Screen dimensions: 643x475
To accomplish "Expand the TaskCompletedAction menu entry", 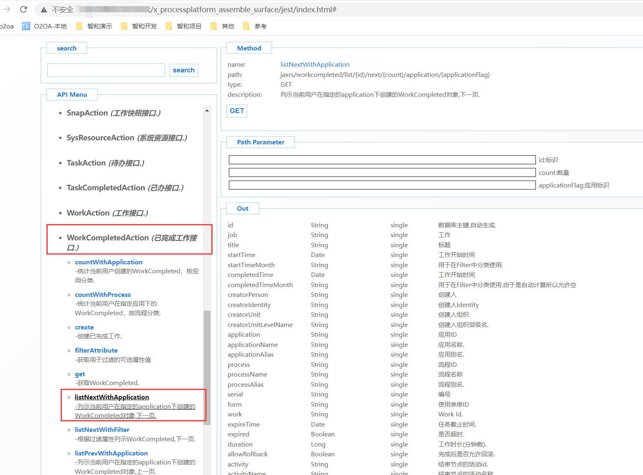I will pos(125,188).
